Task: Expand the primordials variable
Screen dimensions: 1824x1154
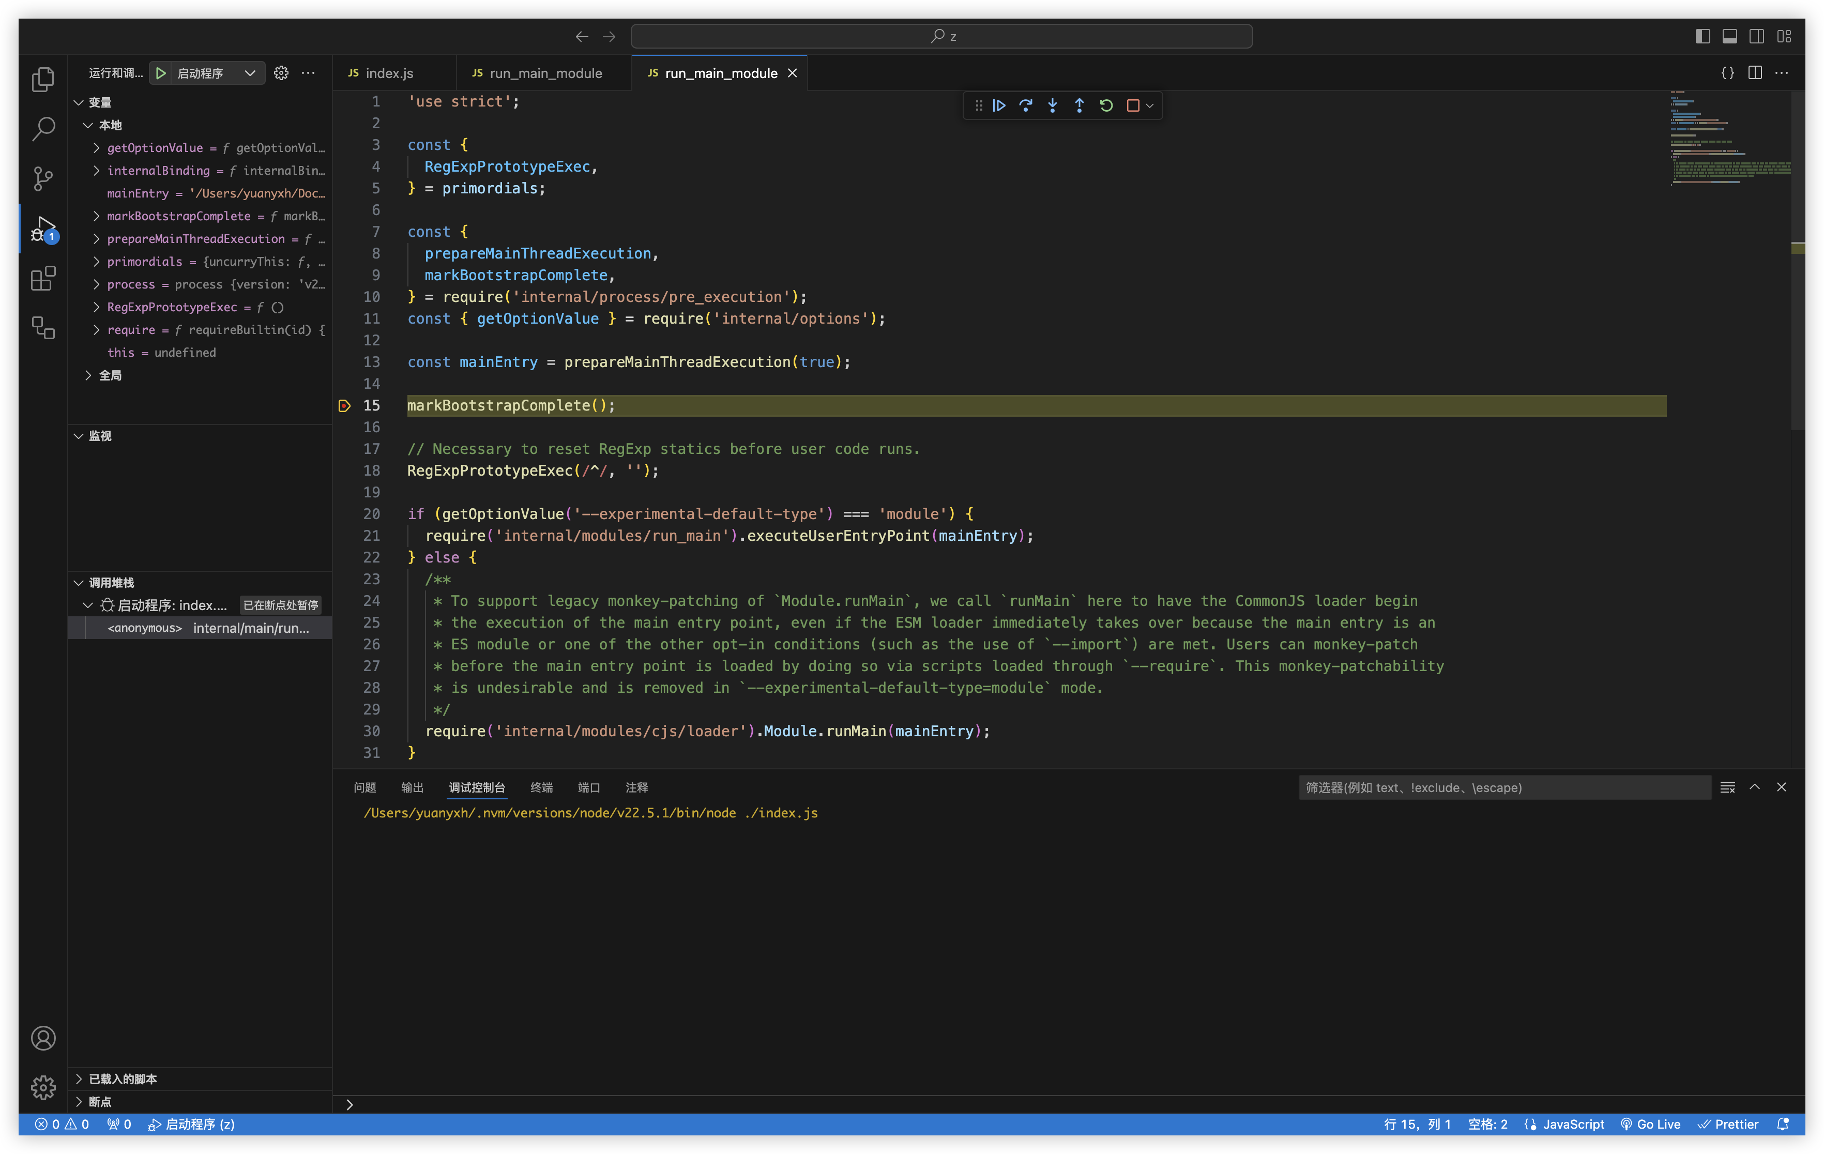Action: point(97,262)
